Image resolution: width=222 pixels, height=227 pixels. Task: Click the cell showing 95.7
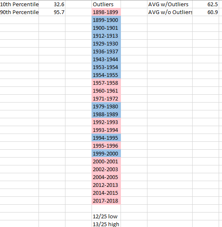pos(52,12)
